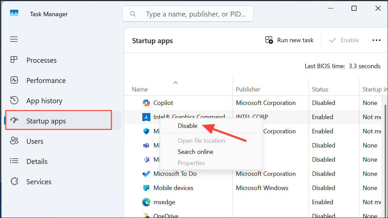Click the hamburger navigation menu icon

14,39
